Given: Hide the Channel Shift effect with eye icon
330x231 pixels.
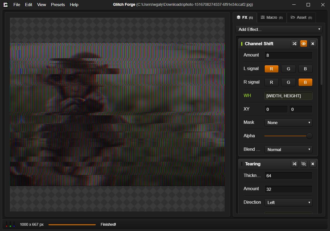Looking at the screenshot, I should pyautogui.click(x=304, y=44).
